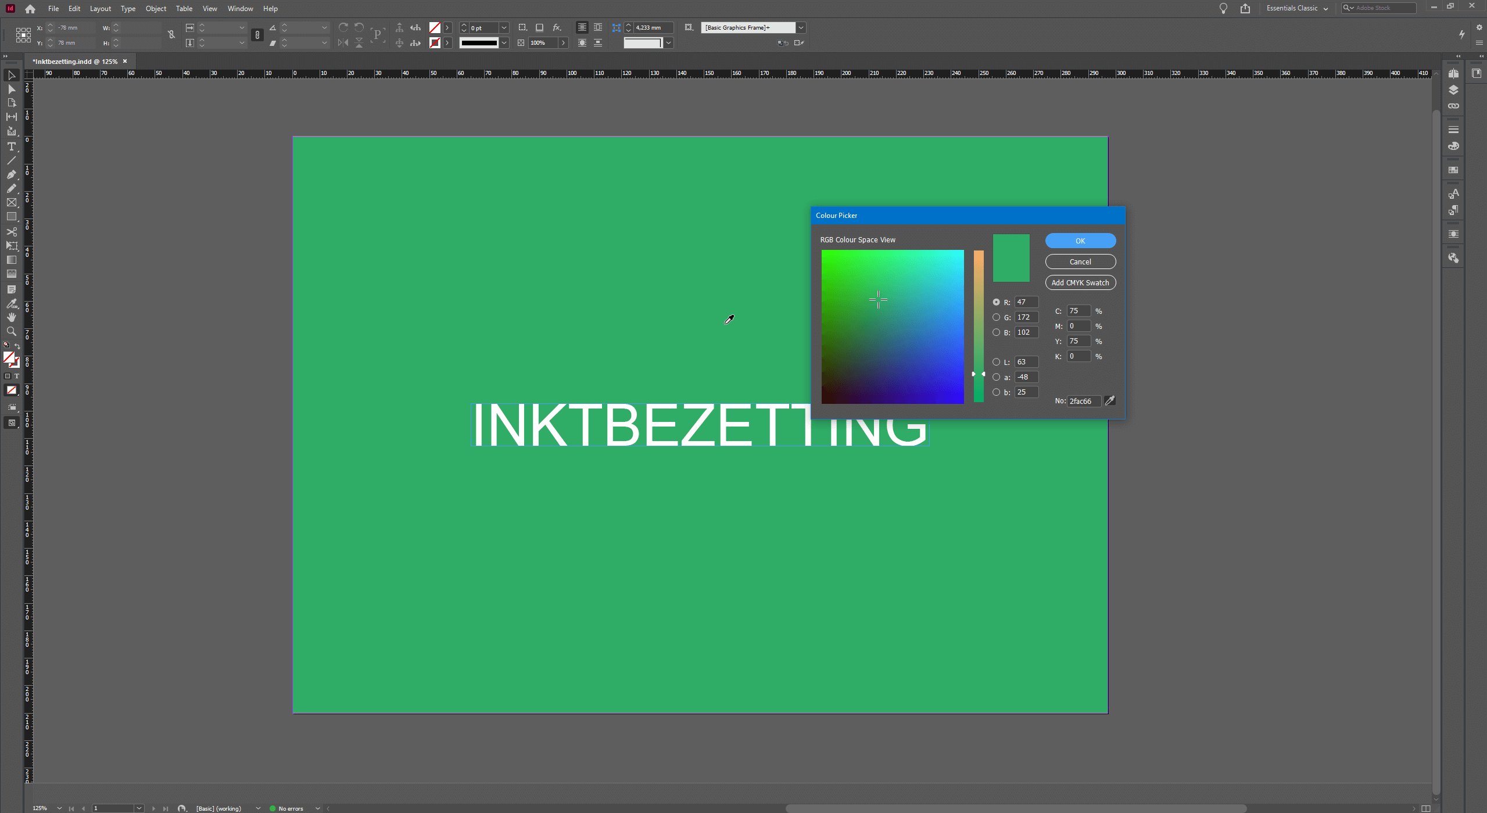Toggle formatting affects text button
The height and width of the screenshot is (813, 1487).
[16, 376]
